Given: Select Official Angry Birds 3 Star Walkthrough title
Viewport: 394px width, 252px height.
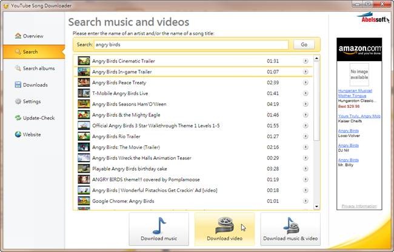Looking at the screenshot, I should click(156, 125).
